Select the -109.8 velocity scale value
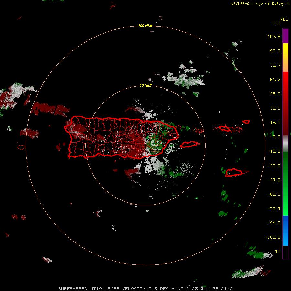Screen dimensions: 291x291 pyautogui.click(x=273, y=237)
